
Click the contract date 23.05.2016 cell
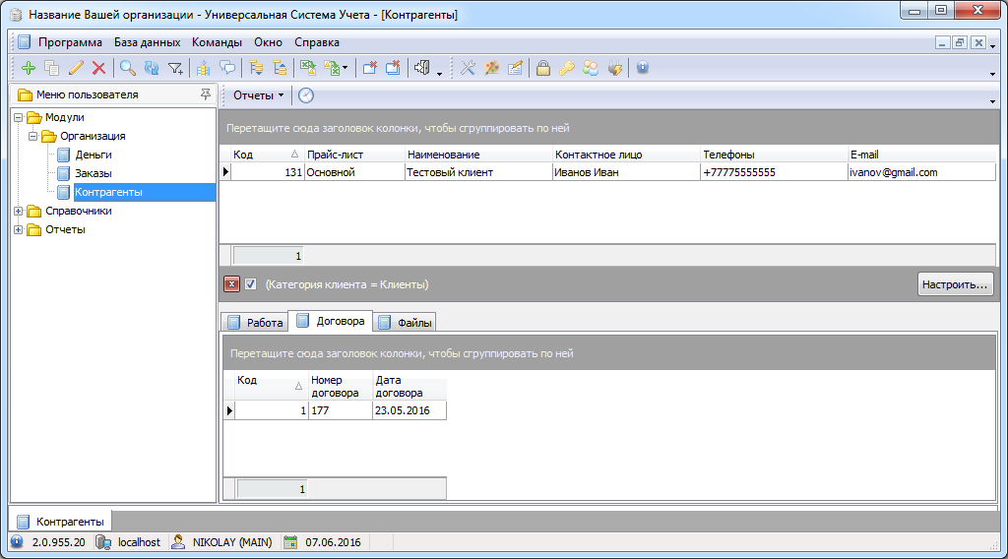(409, 410)
